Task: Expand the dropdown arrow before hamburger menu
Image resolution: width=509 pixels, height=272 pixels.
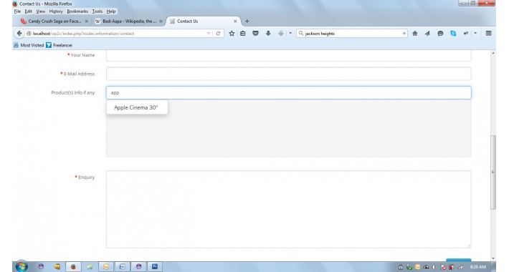Action: click(475, 34)
